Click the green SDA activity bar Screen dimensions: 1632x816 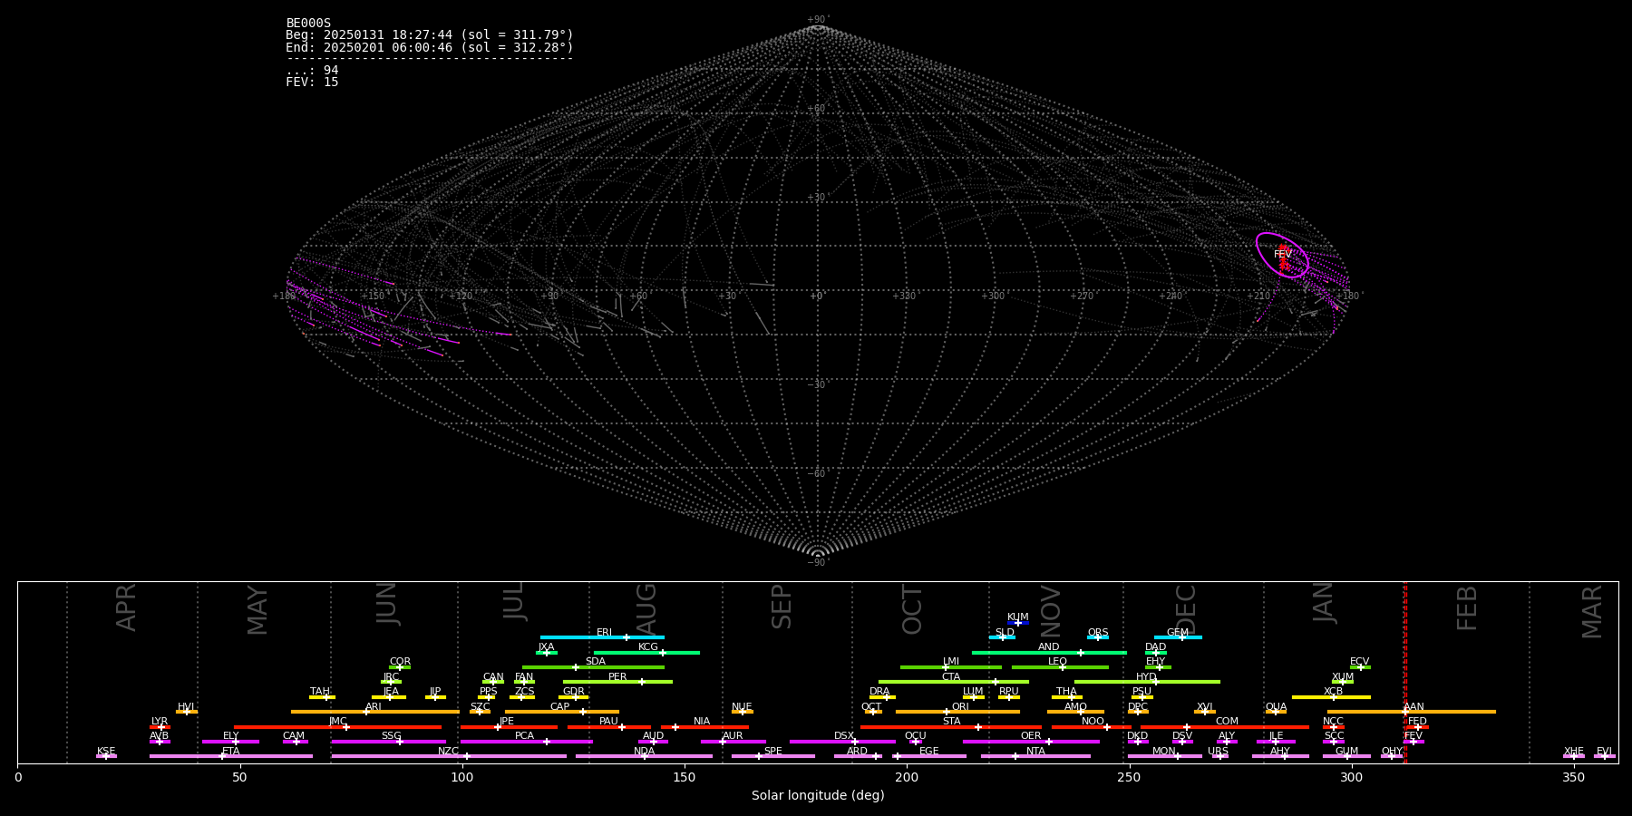(x=593, y=667)
